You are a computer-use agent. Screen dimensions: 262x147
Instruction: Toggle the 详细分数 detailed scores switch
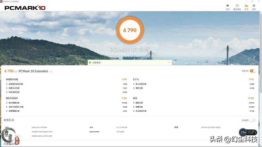(253, 71)
